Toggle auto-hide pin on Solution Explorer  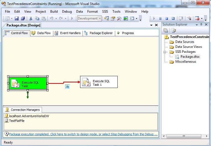tap(201, 24)
